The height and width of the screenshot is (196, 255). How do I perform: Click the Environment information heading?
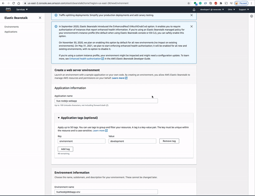[72, 173]
